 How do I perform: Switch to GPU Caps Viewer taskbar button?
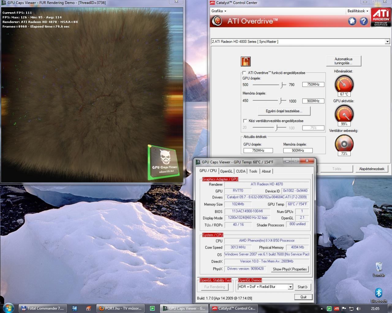tap(184, 308)
